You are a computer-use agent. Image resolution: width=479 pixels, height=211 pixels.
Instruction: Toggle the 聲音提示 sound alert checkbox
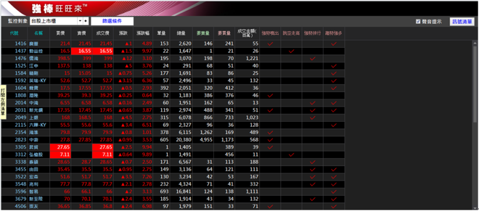pos(418,22)
